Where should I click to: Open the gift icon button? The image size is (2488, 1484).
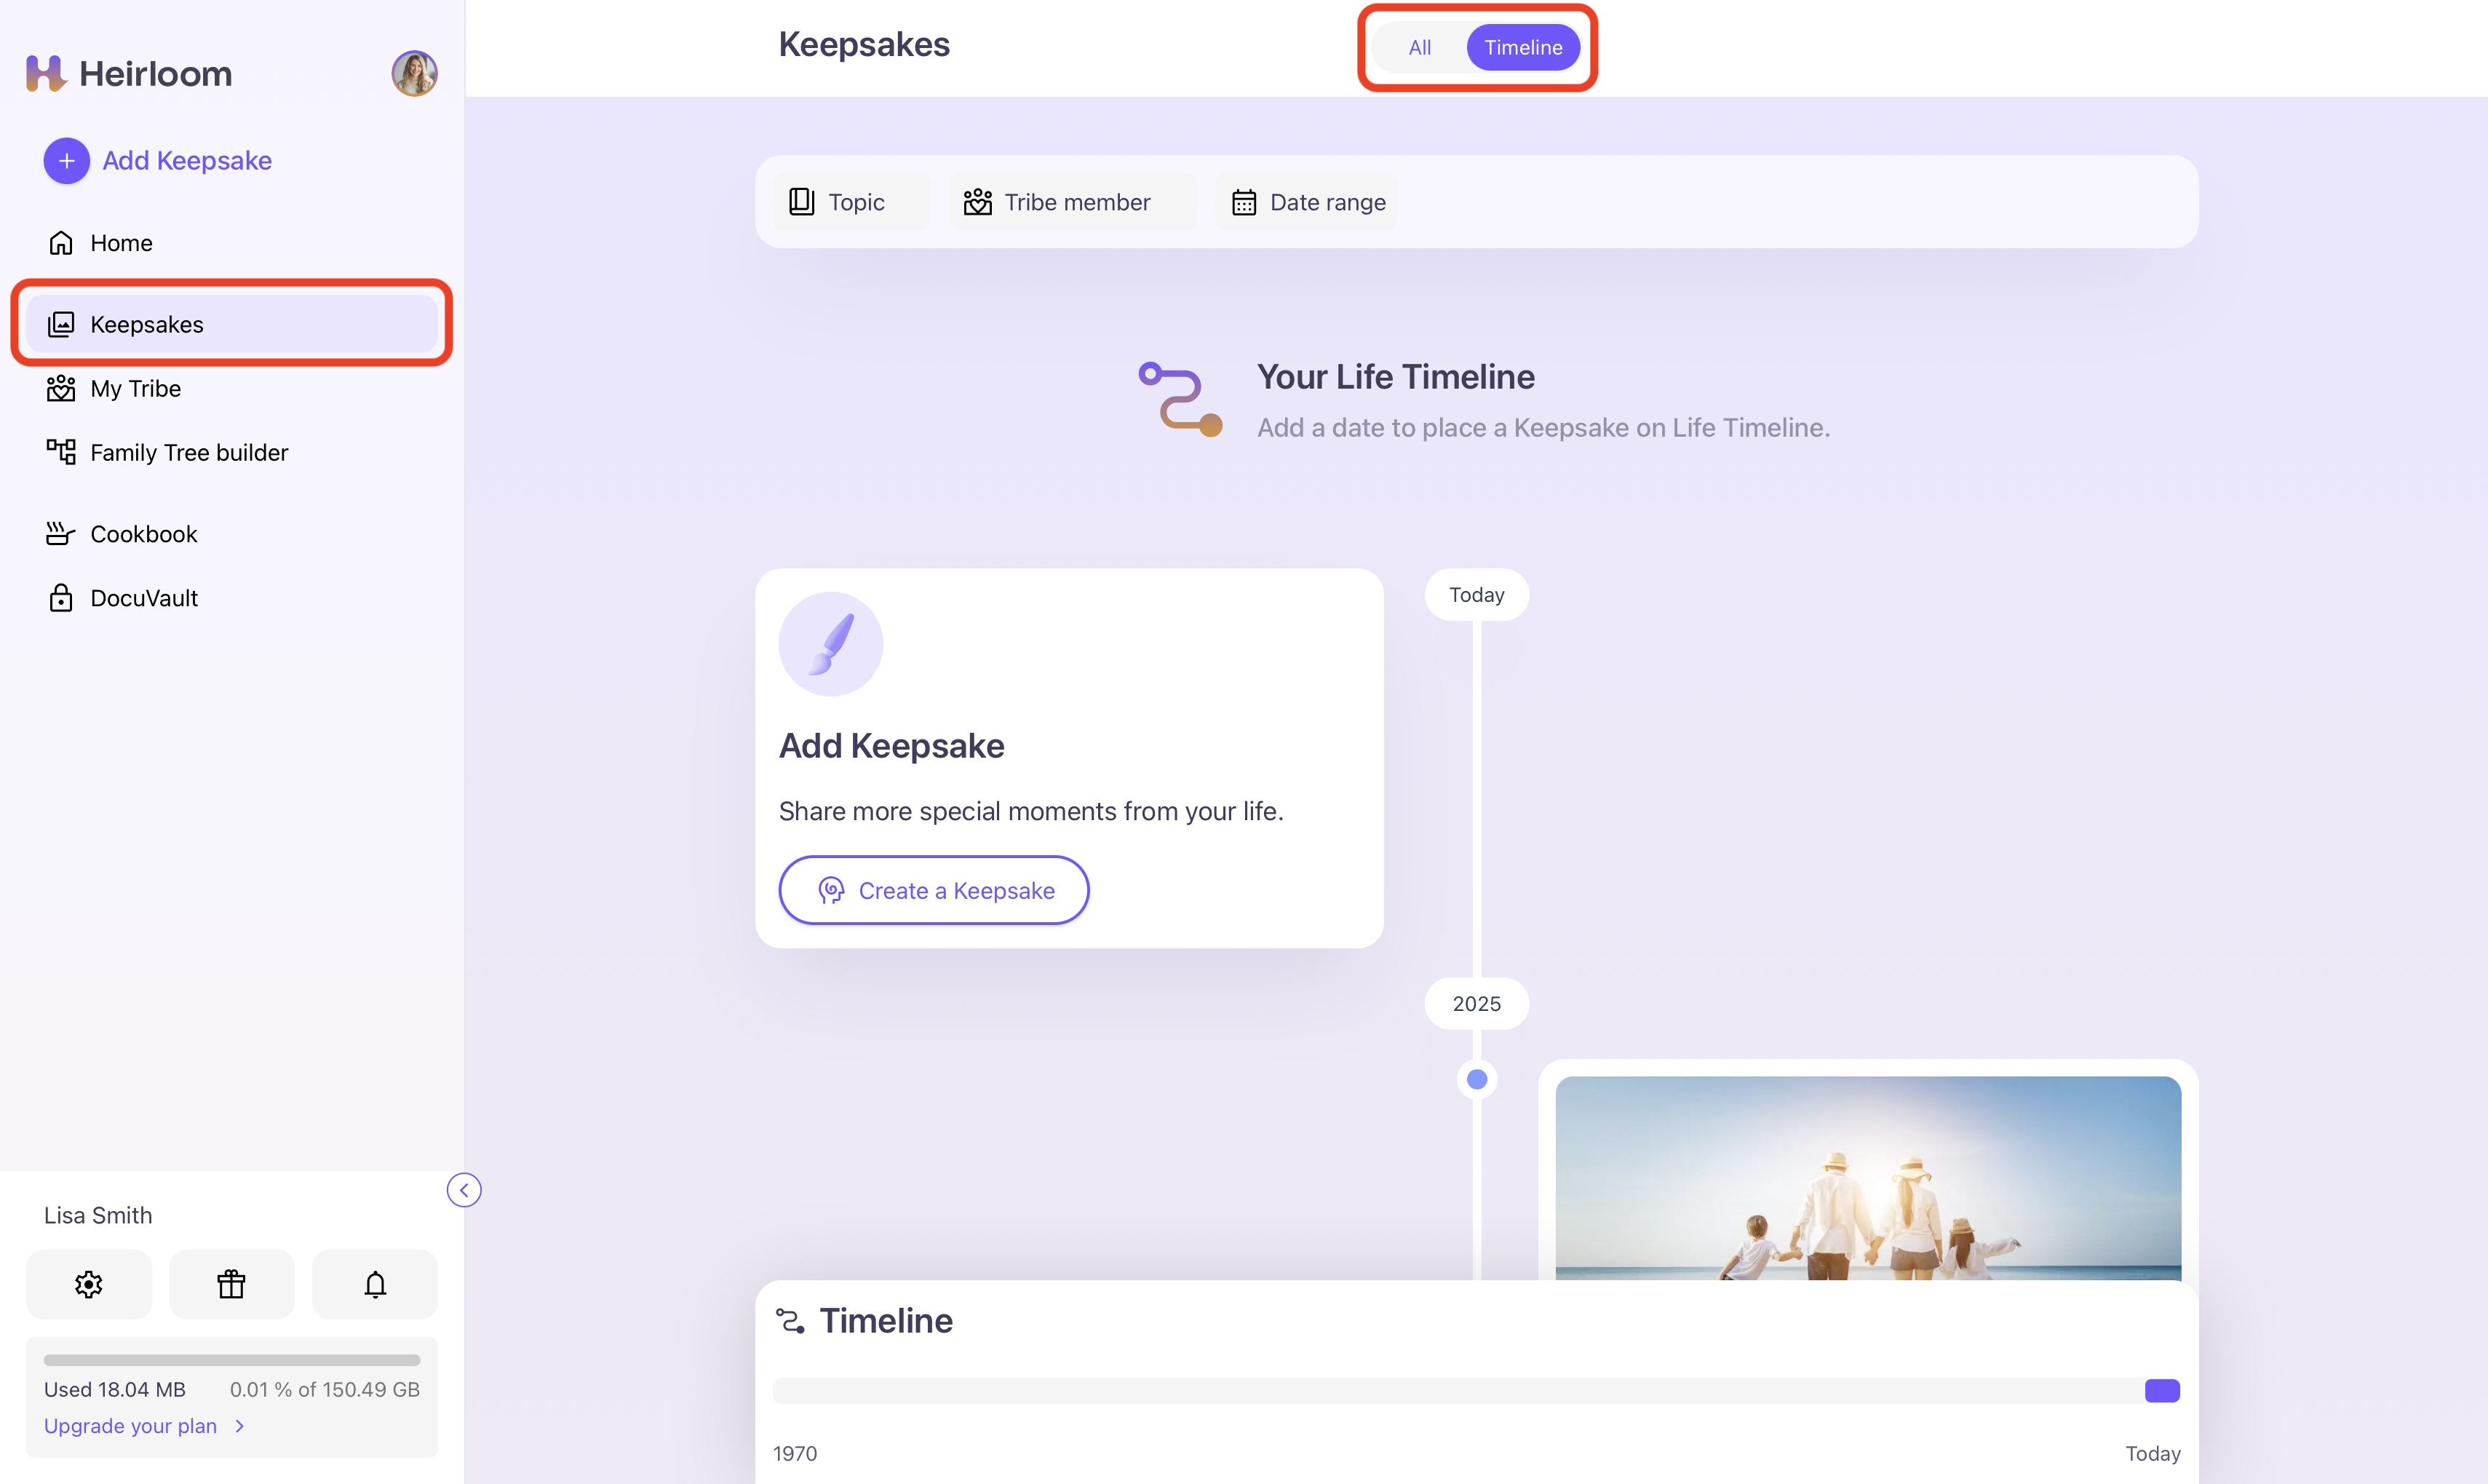231,1284
